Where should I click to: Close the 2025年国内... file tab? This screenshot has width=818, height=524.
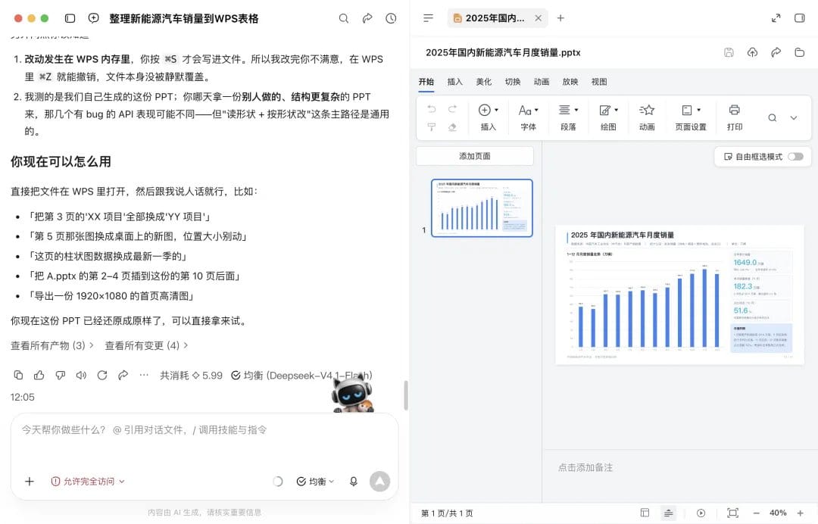click(x=538, y=18)
